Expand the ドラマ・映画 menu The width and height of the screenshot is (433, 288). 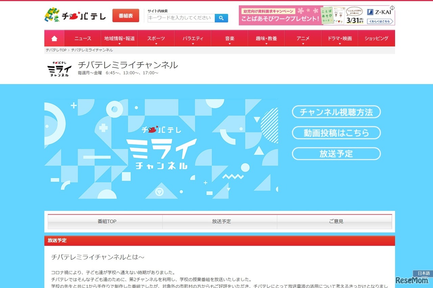(340, 39)
